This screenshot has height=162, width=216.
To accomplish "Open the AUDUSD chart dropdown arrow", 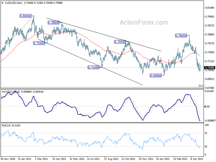I will pyautogui.click(x=3, y=3).
